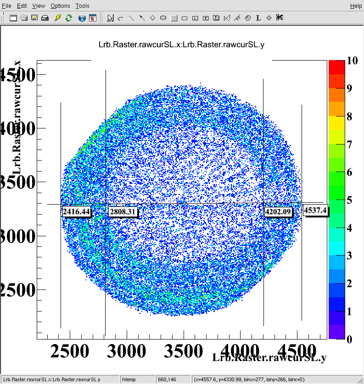Select the PolyLine tool

coord(227,18)
